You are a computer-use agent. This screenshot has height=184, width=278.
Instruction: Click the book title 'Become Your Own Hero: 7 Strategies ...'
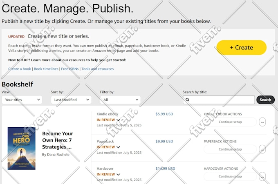(x=58, y=140)
